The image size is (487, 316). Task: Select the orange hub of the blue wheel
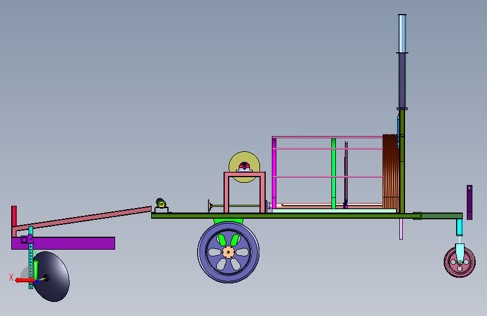point(228,252)
